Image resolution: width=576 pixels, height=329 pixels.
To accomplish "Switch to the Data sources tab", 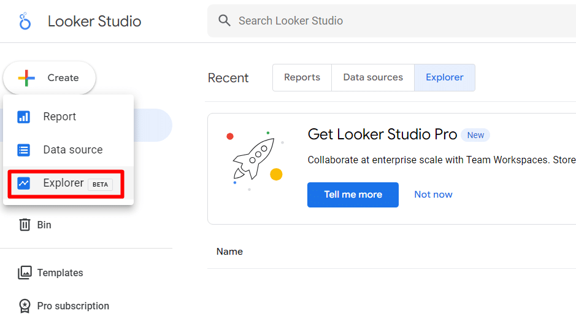I will 373,77.
